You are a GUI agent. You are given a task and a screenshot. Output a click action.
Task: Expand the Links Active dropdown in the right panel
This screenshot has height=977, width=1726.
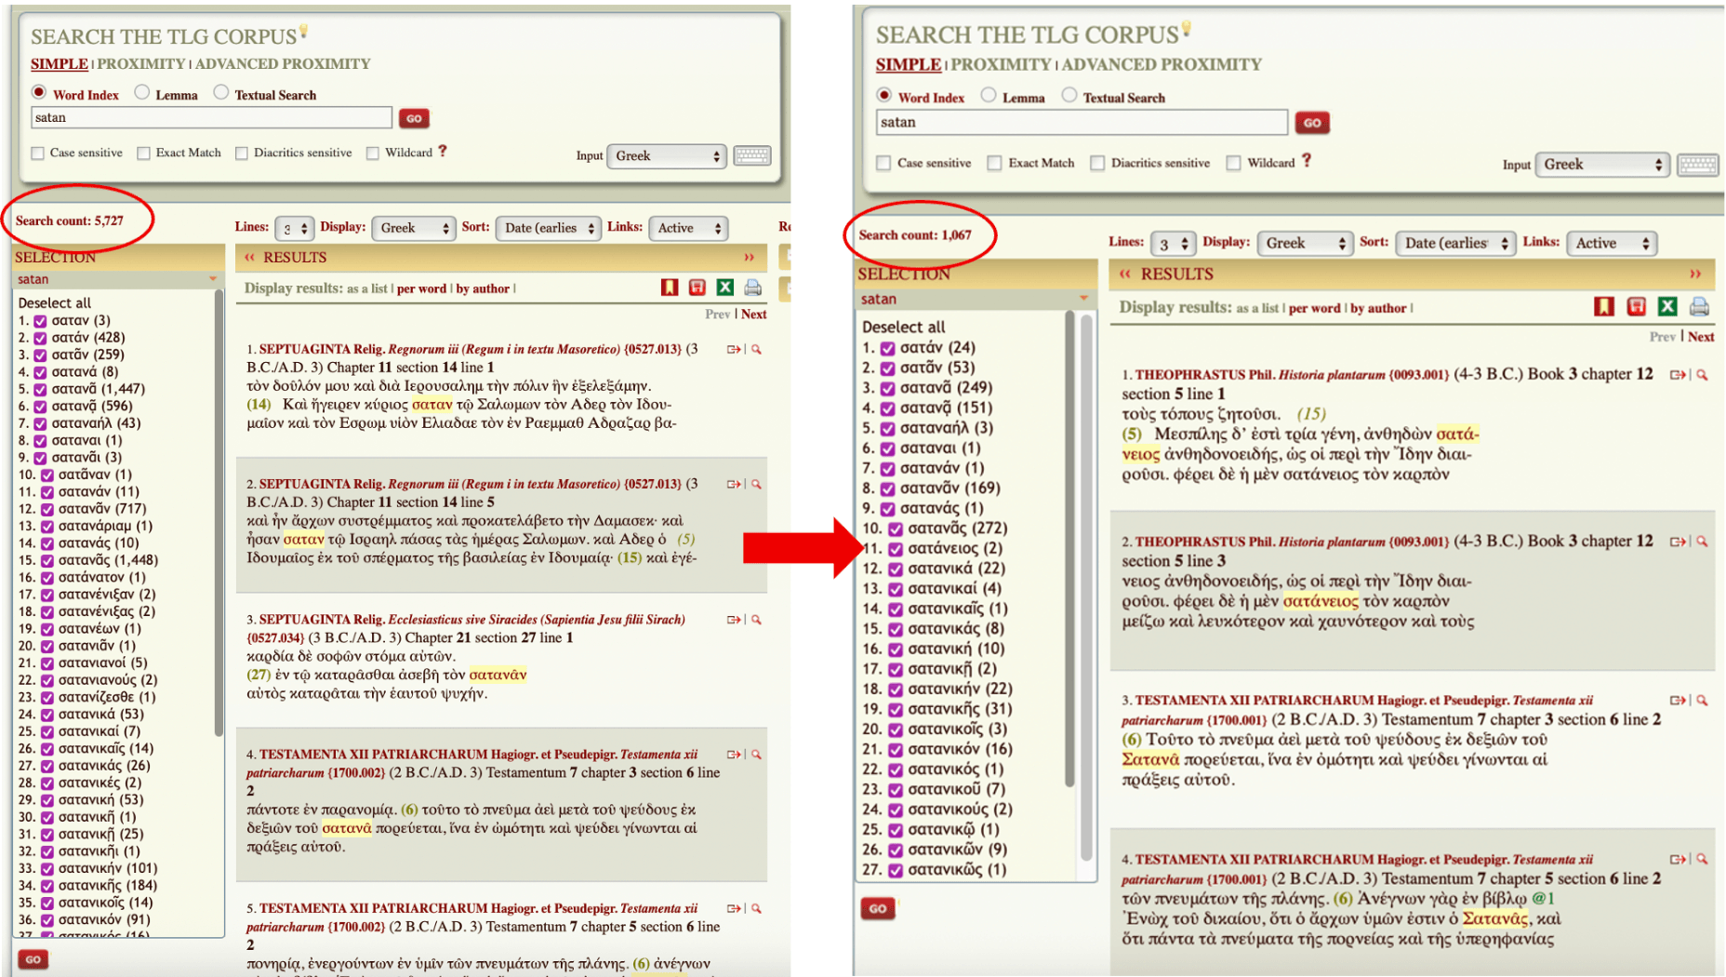(1611, 243)
